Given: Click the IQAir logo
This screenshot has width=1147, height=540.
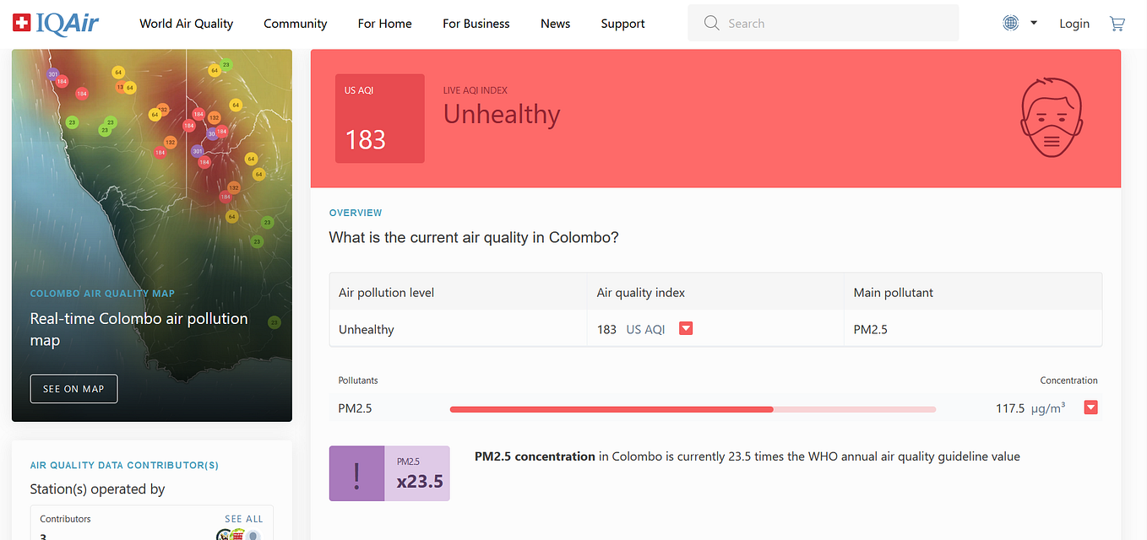Looking at the screenshot, I should pos(56,23).
